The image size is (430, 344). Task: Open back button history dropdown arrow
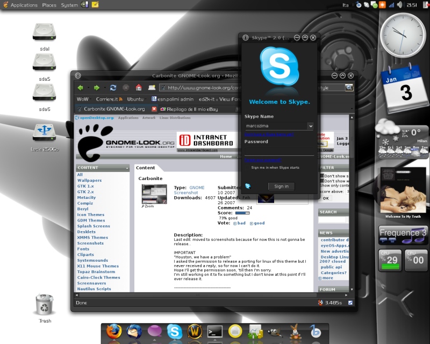click(x=88, y=88)
